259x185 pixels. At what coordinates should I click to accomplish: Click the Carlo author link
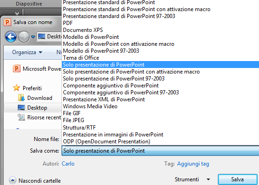68,164
